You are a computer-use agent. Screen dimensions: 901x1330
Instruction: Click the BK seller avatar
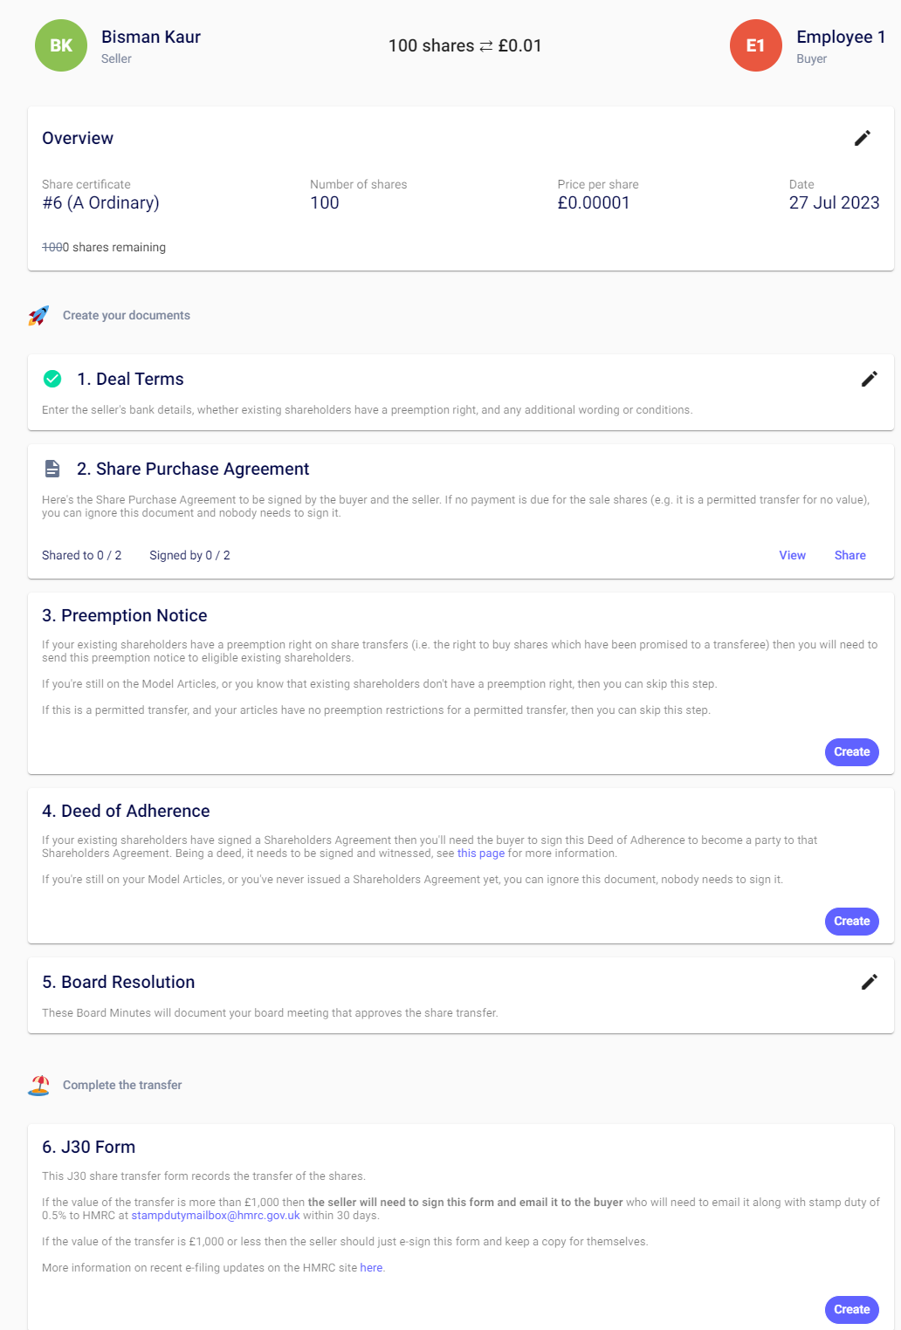click(61, 45)
